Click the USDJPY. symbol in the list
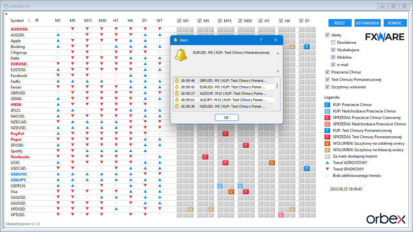The height and width of the screenshot is (232, 413). point(19,180)
